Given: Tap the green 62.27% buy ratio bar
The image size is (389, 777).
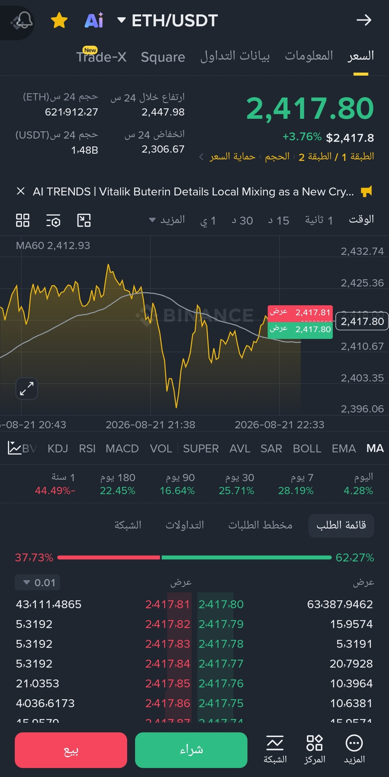Looking at the screenshot, I should click(246, 557).
